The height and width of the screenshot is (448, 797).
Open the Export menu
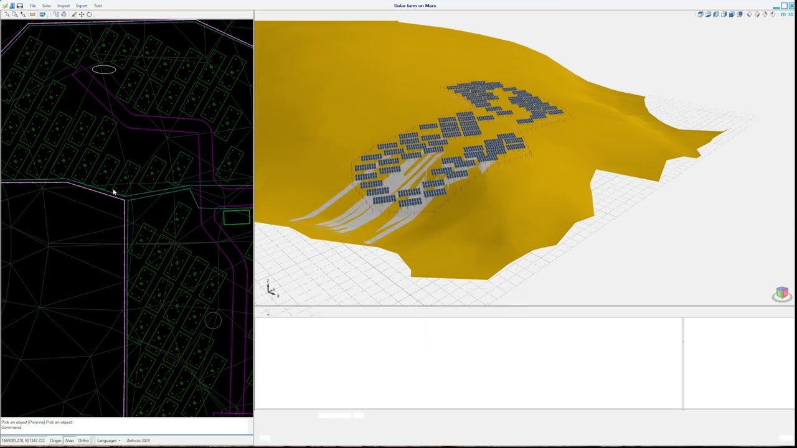(x=82, y=6)
